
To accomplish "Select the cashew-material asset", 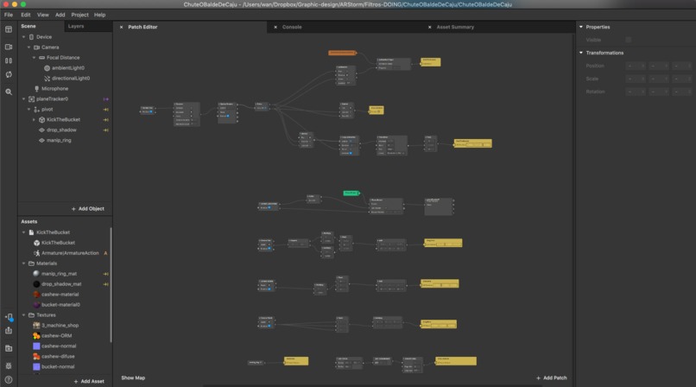I will pos(60,295).
